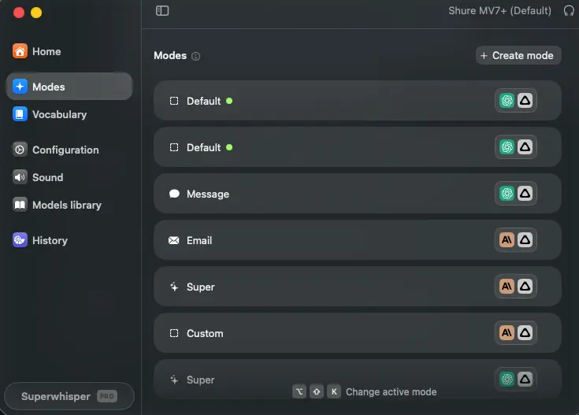The height and width of the screenshot is (415, 579).
Task: Click the Option key in shortcut hint
Action: pos(299,391)
